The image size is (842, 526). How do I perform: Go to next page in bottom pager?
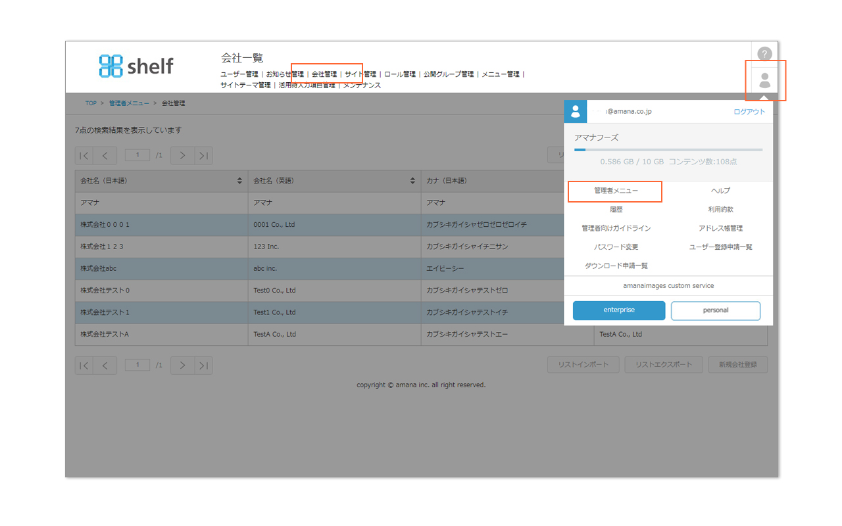[183, 366]
